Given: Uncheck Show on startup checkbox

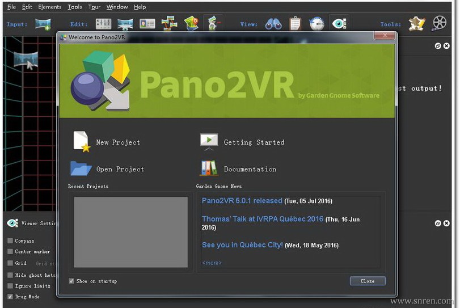Looking at the screenshot, I should coord(71,281).
